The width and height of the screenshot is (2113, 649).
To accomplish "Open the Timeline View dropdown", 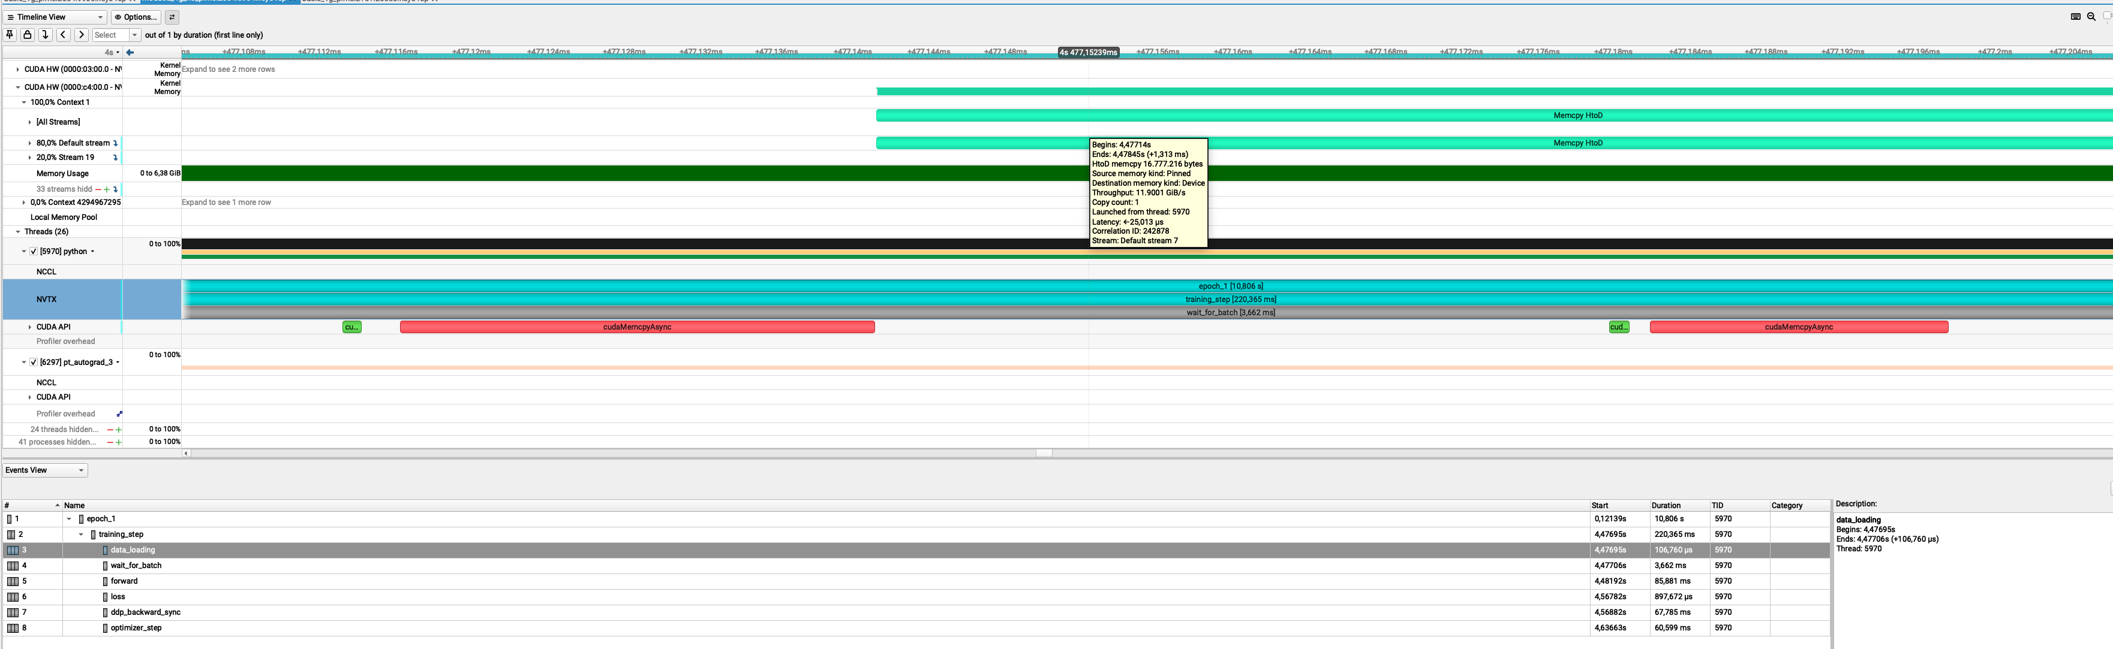I will pyautogui.click(x=54, y=16).
